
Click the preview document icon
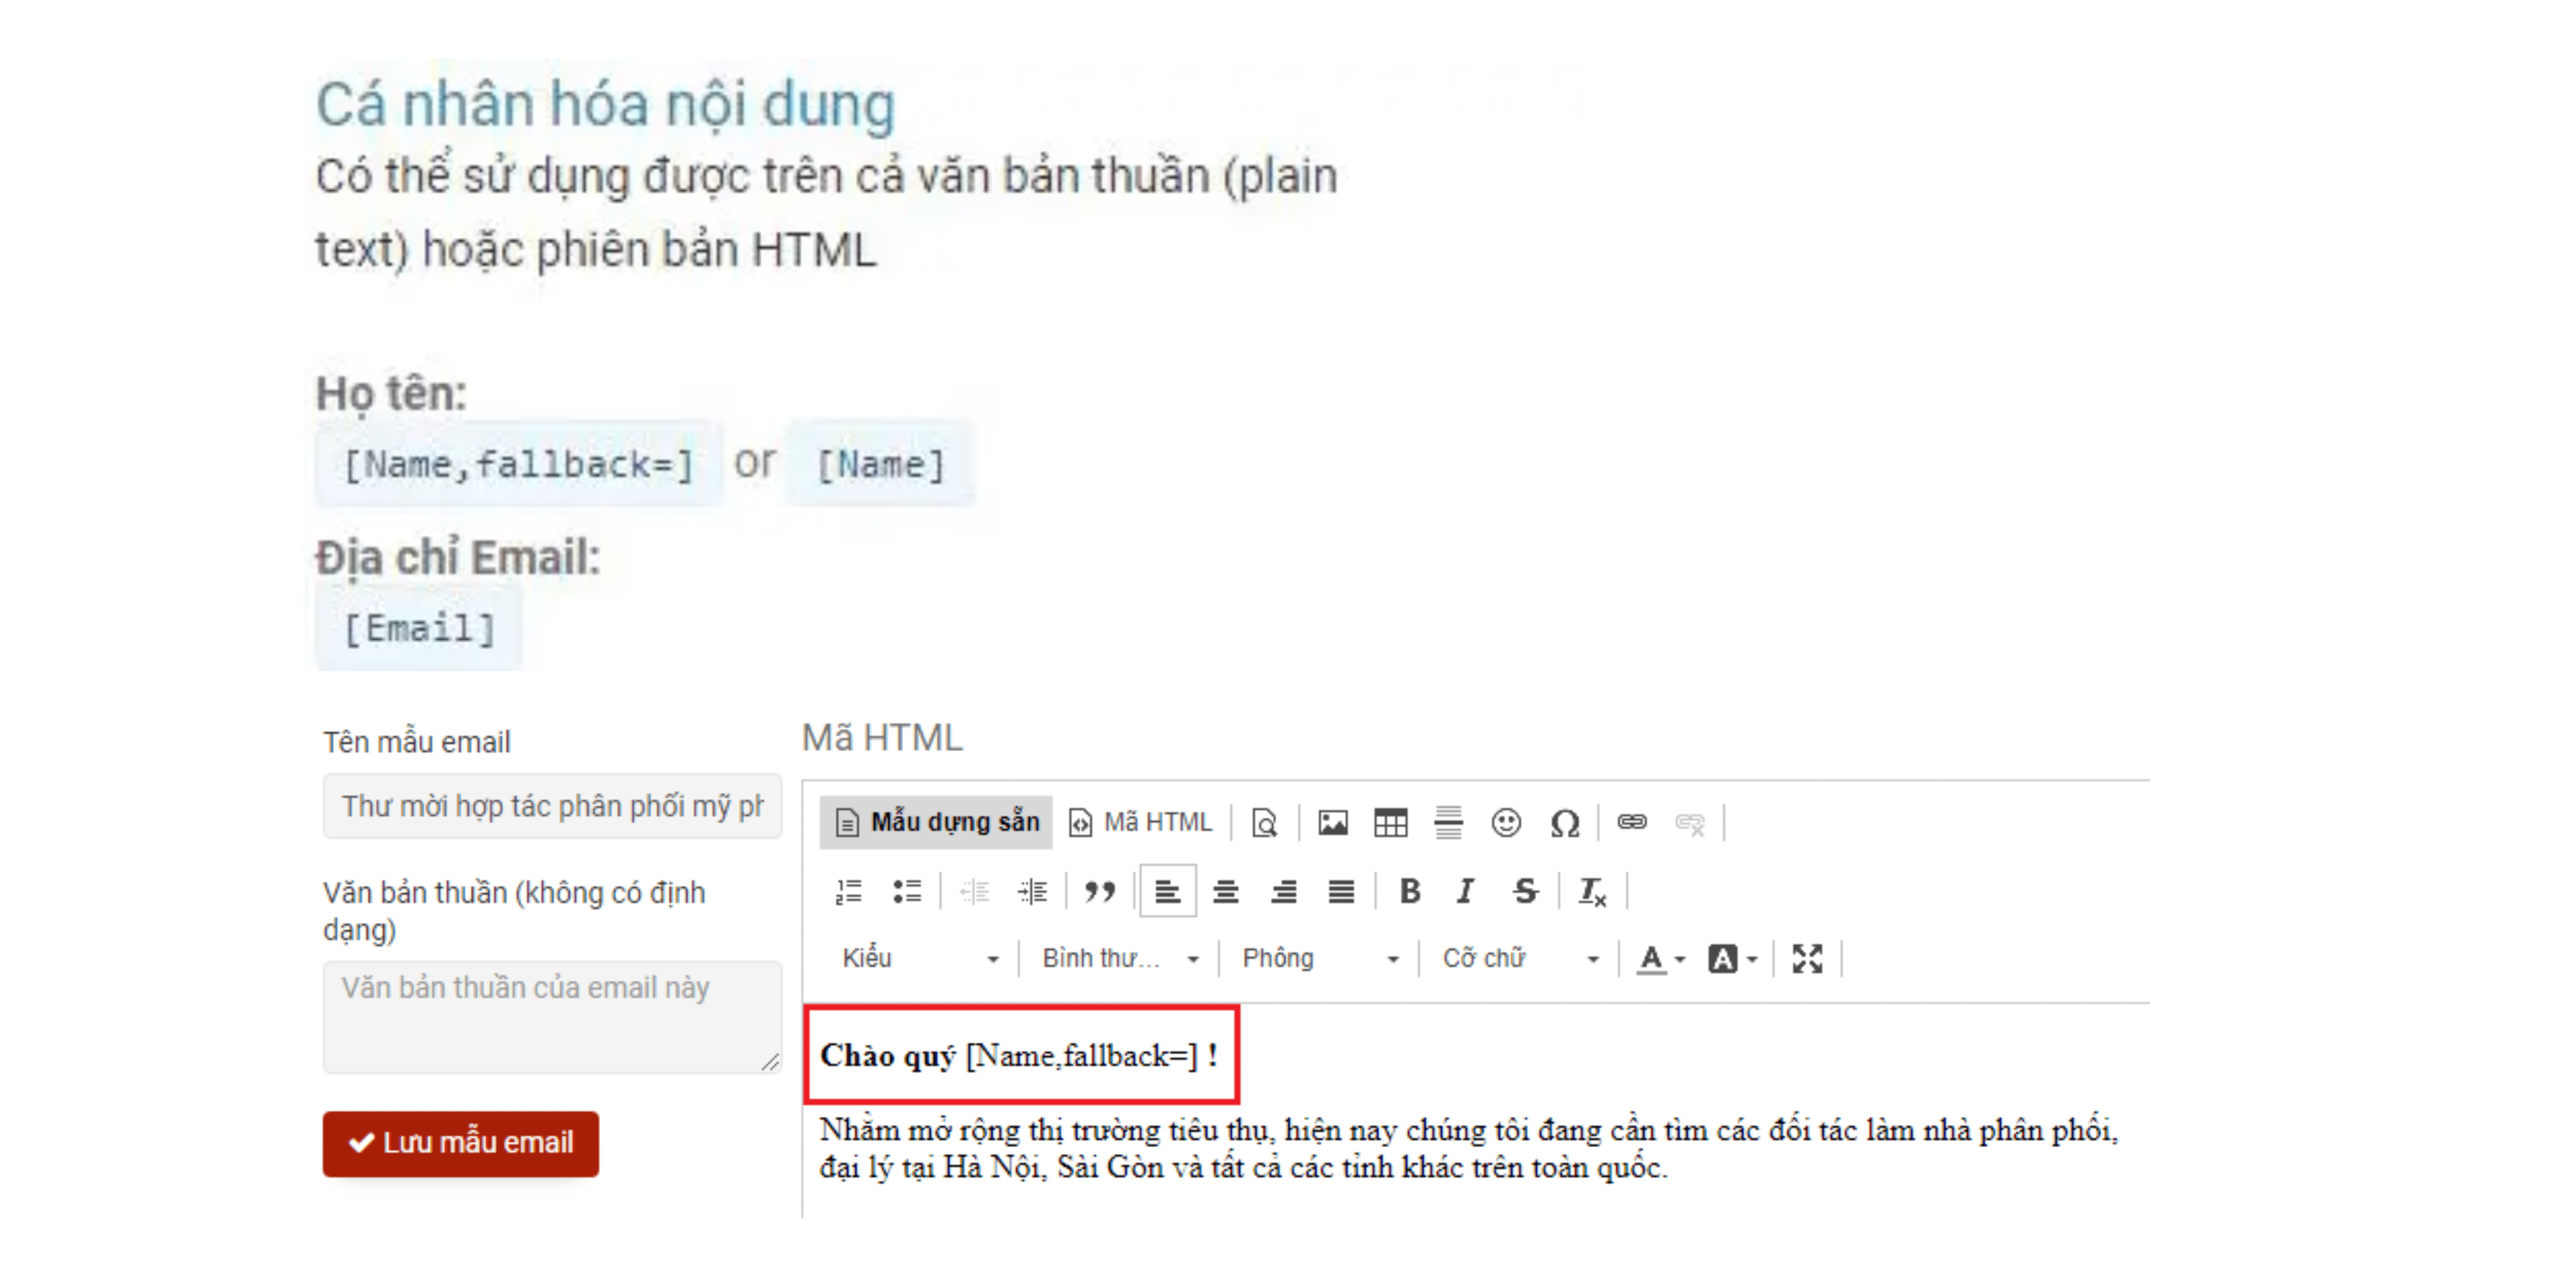[1265, 823]
